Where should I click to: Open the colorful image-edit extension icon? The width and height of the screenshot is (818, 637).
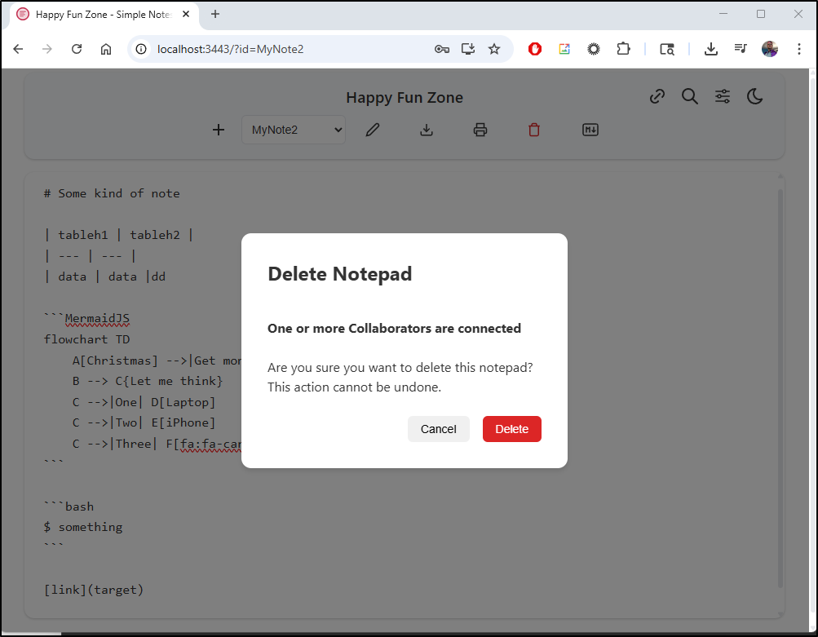(564, 49)
